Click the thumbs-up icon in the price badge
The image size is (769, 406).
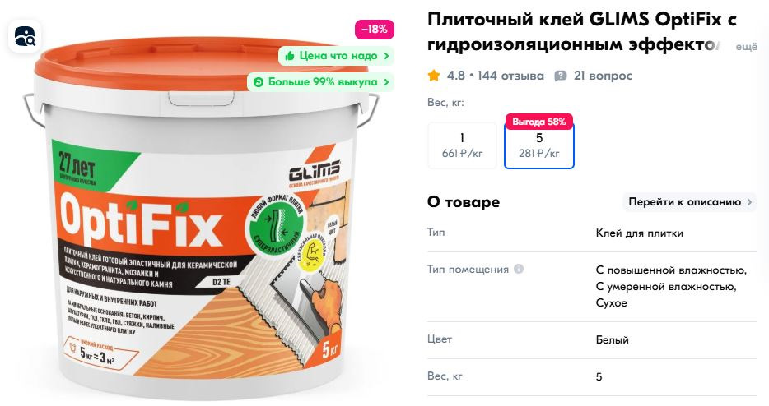coord(289,56)
